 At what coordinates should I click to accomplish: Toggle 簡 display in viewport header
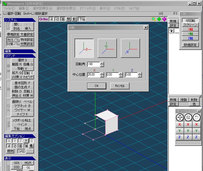[69, 19]
